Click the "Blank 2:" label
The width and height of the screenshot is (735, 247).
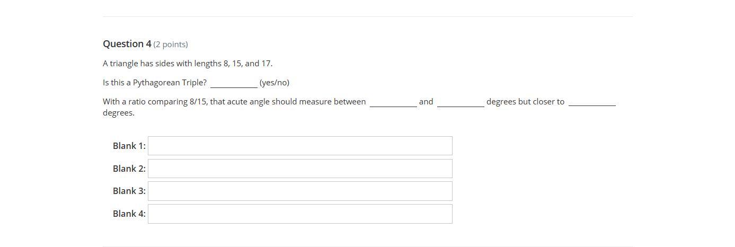(129, 169)
